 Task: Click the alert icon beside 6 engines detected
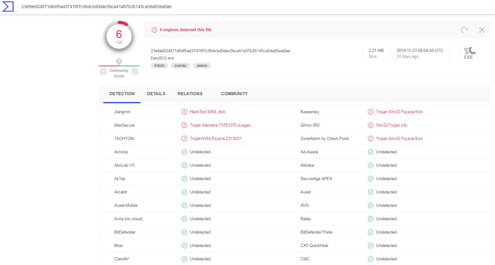tap(155, 30)
